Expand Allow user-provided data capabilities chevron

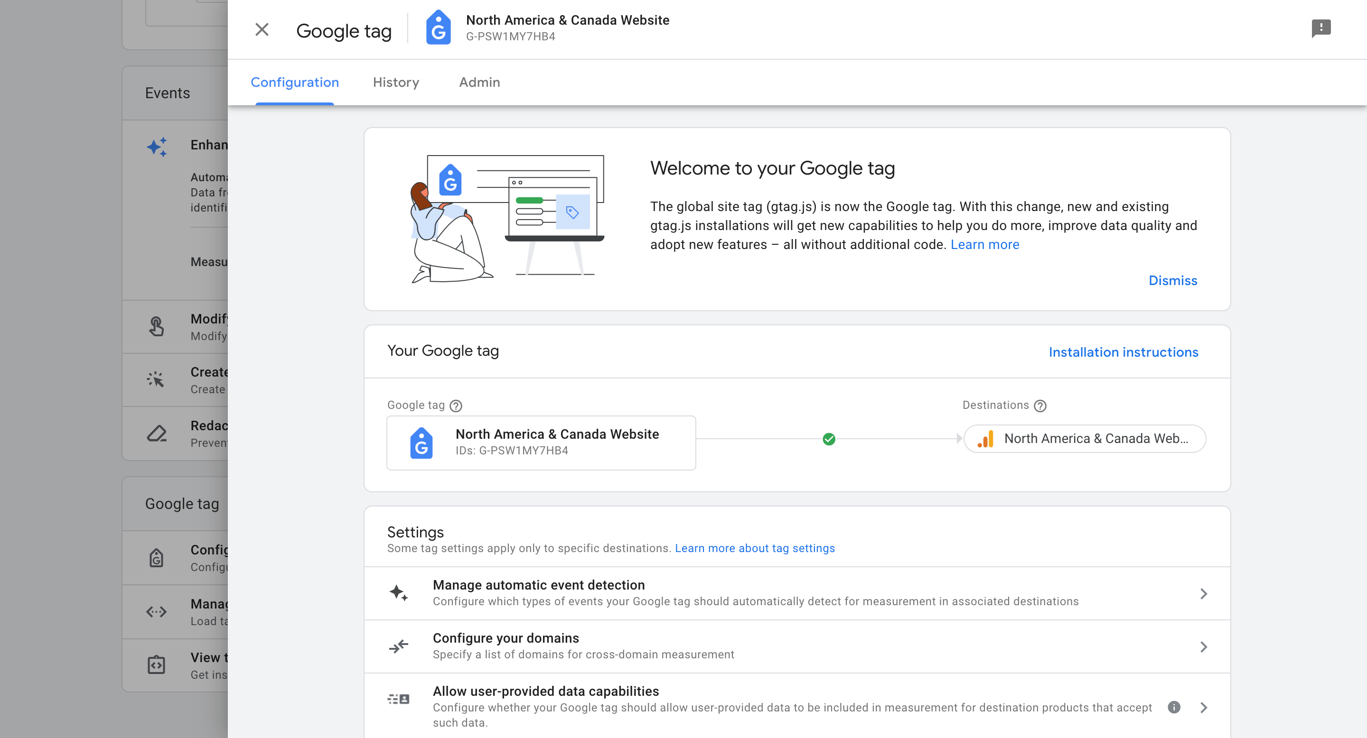[1204, 707]
